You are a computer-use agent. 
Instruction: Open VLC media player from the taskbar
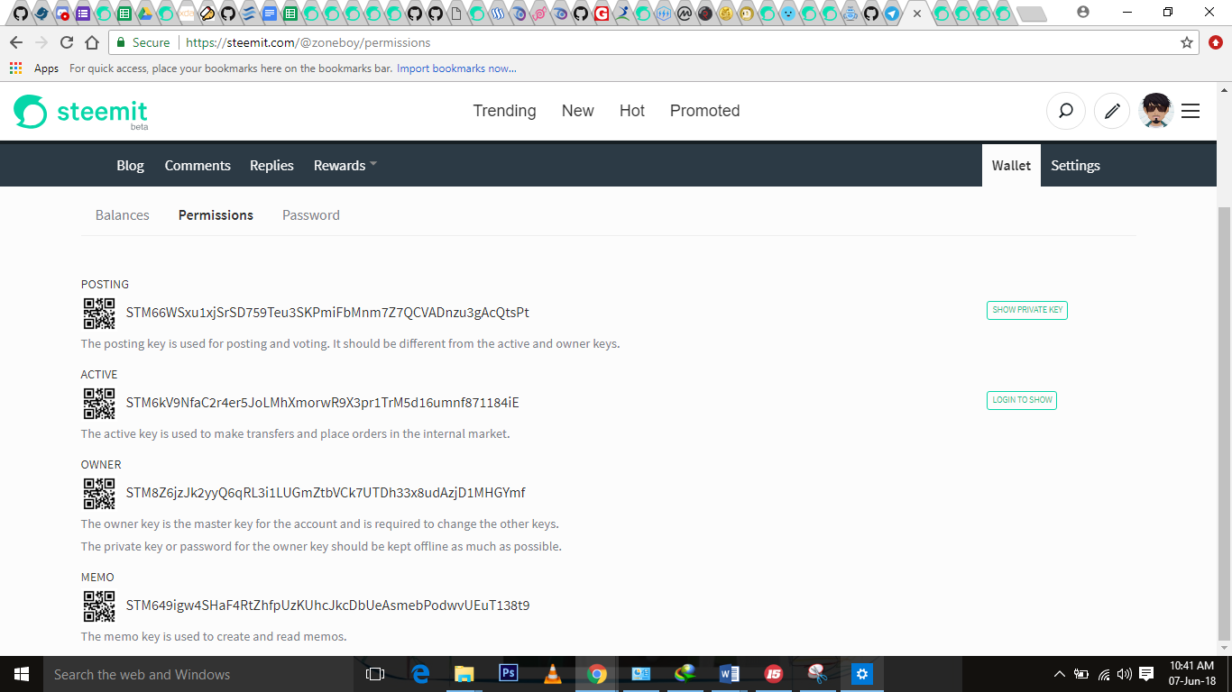point(552,674)
